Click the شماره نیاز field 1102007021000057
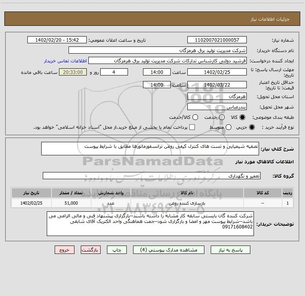The width and height of the screenshot is (305, 296). click(x=217, y=40)
